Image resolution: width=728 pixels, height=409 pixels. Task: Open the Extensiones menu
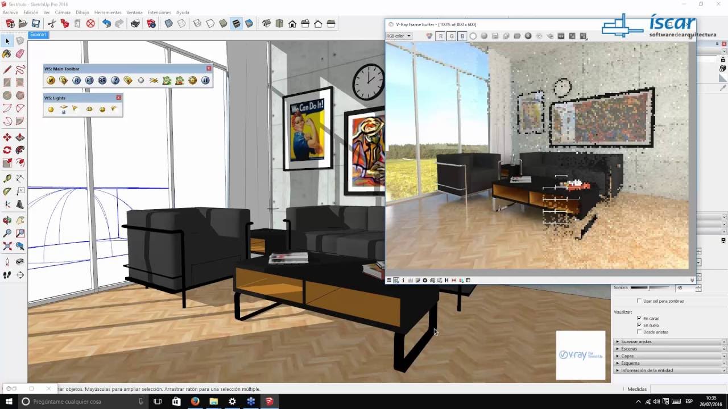(x=159, y=12)
